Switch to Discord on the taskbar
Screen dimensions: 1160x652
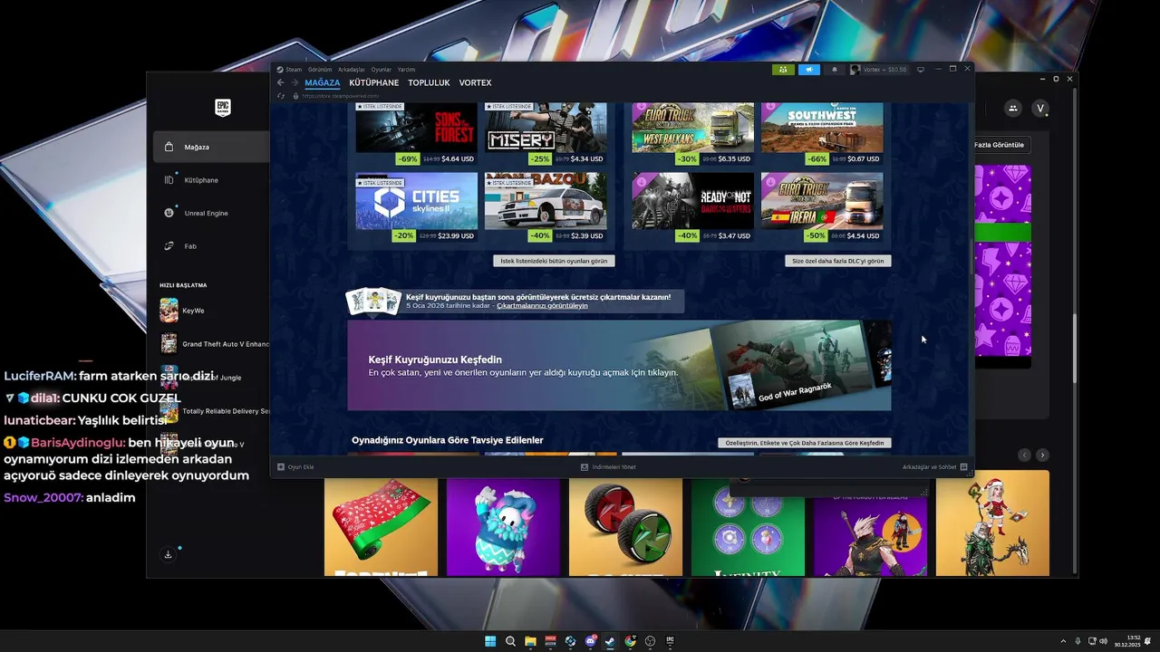point(590,641)
